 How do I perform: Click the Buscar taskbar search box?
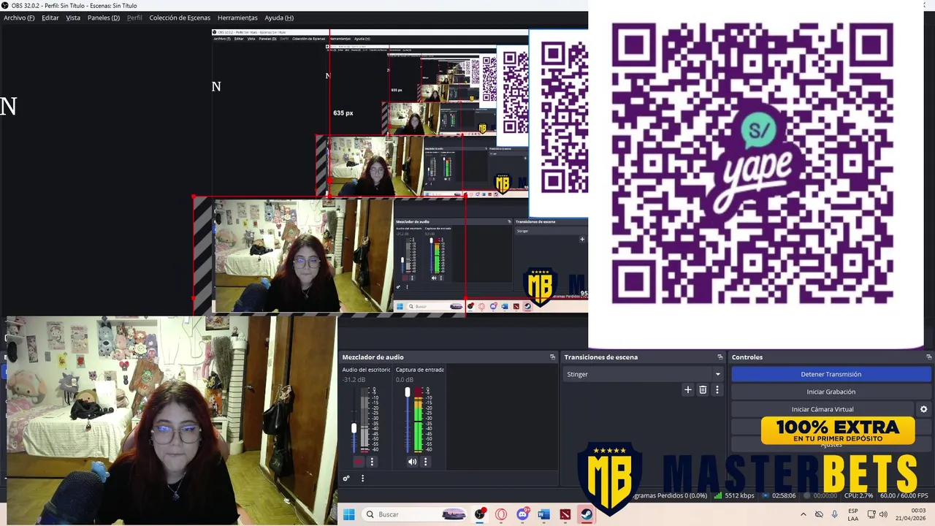pos(414,514)
